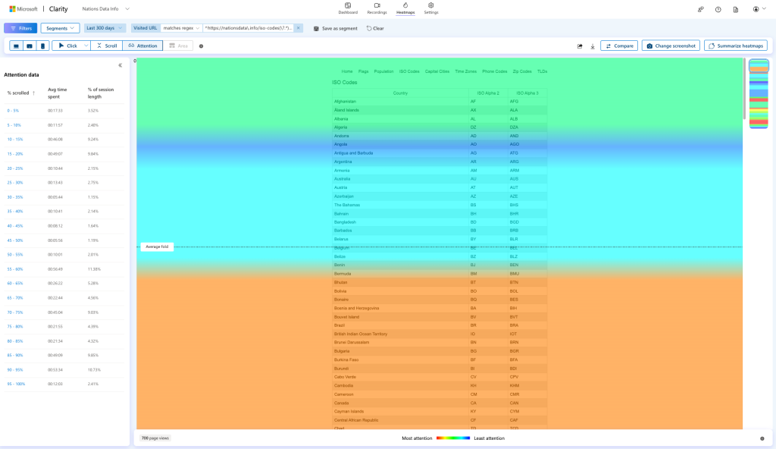Open the help question mark icon
Image resolution: width=776 pixels, height=449 pixels.
[x=718, y=9]
